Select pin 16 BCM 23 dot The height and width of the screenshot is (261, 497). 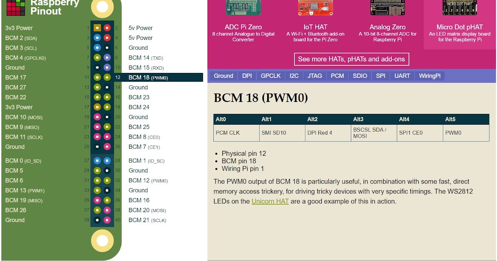coord(107,97)
